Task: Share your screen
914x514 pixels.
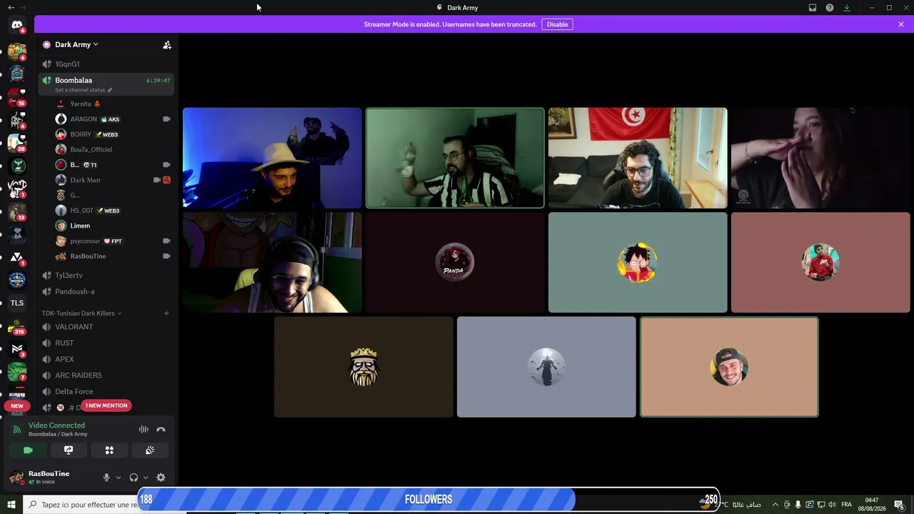Action: click(69, 450)
